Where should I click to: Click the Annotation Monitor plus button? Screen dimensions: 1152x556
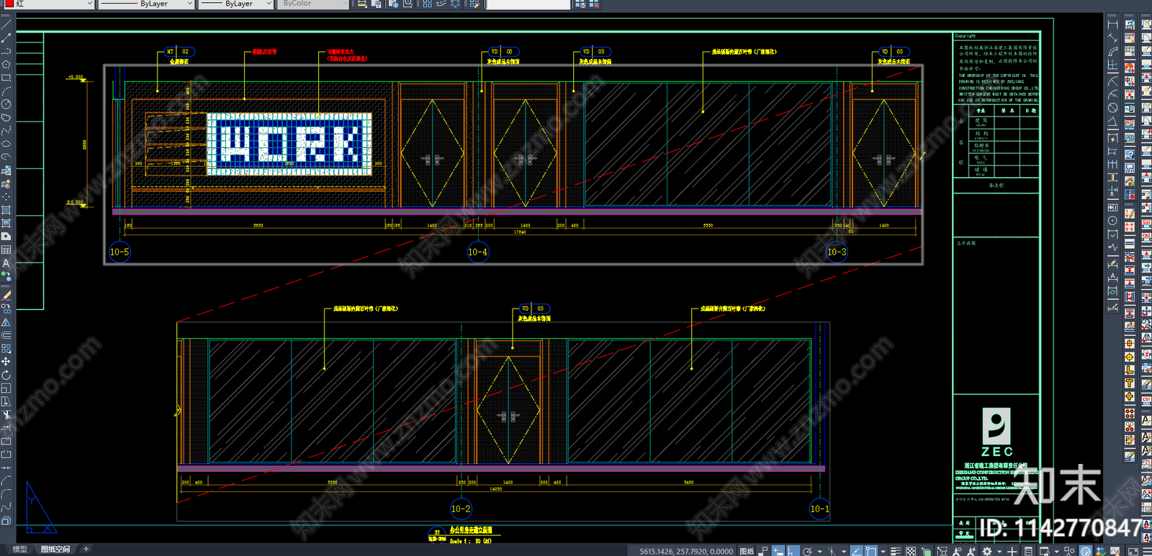point(1012,550)
